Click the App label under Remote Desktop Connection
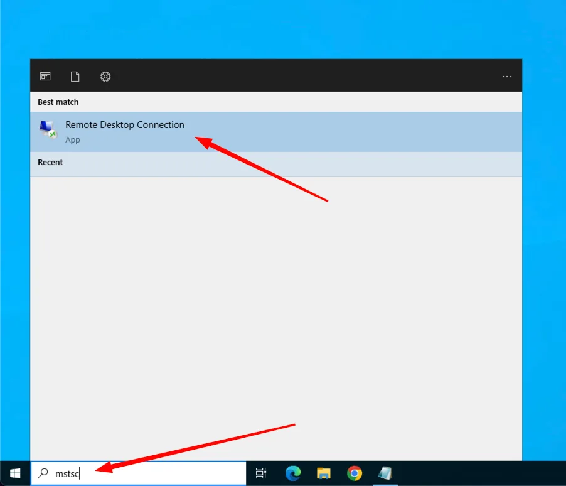The image size is (566, 486). click(73, 140)
